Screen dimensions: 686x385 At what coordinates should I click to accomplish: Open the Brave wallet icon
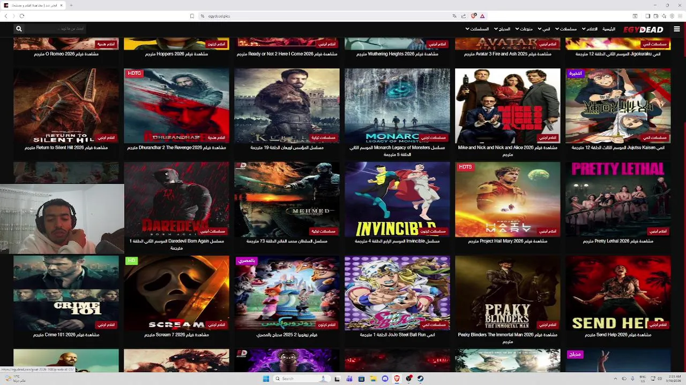pos(655,16)
